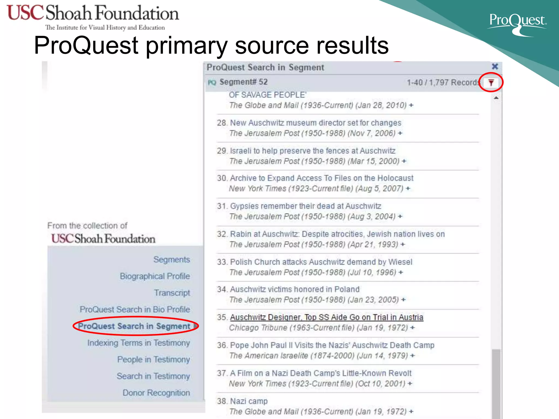Expand plus after Chicago Tribune Jan 19, 1972
The height and width of the screenshot is (419, 559).
[412, 328]
